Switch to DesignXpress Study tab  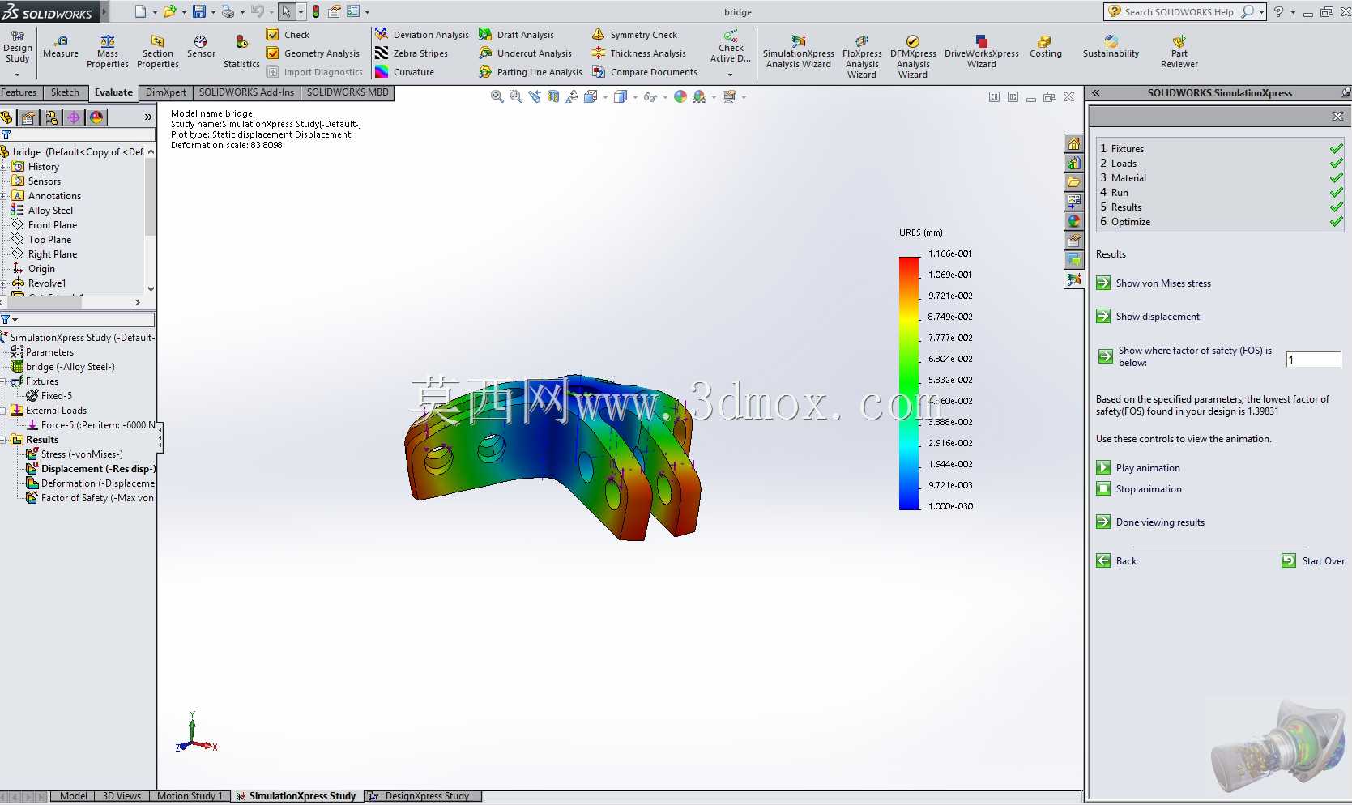pos(423,796)
